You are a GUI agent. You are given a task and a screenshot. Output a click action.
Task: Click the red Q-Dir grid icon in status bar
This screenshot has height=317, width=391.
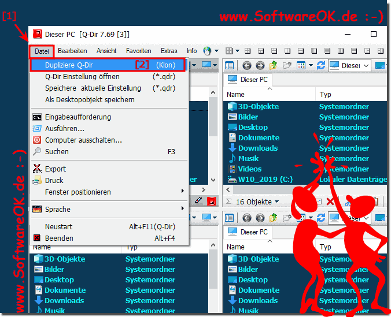211,201
